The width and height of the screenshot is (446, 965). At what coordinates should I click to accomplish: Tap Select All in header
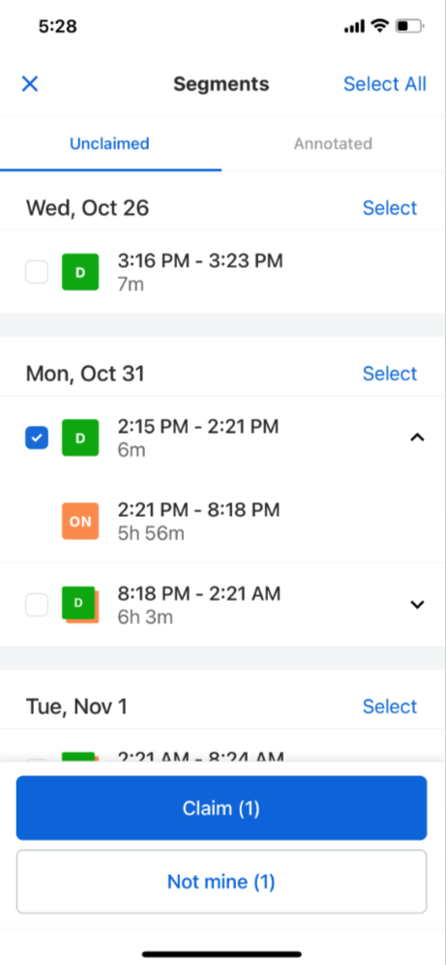384,83
